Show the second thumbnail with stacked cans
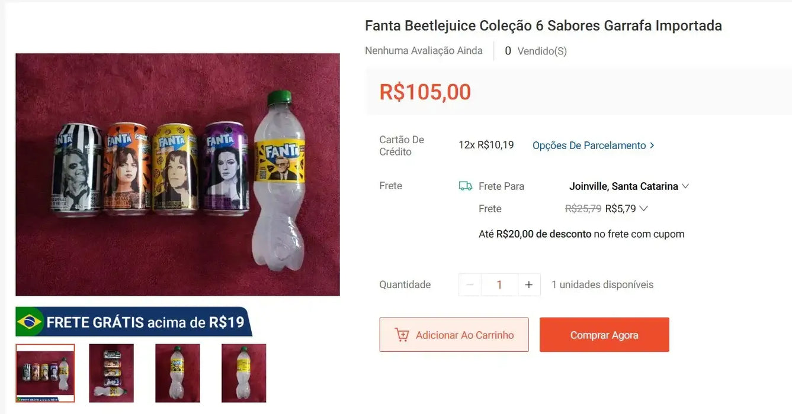The height and width of the screenshot is (414, 792). click(x=111, y=373)
